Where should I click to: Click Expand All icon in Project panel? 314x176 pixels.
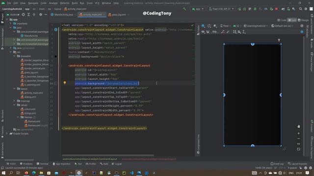coord(28,15)
